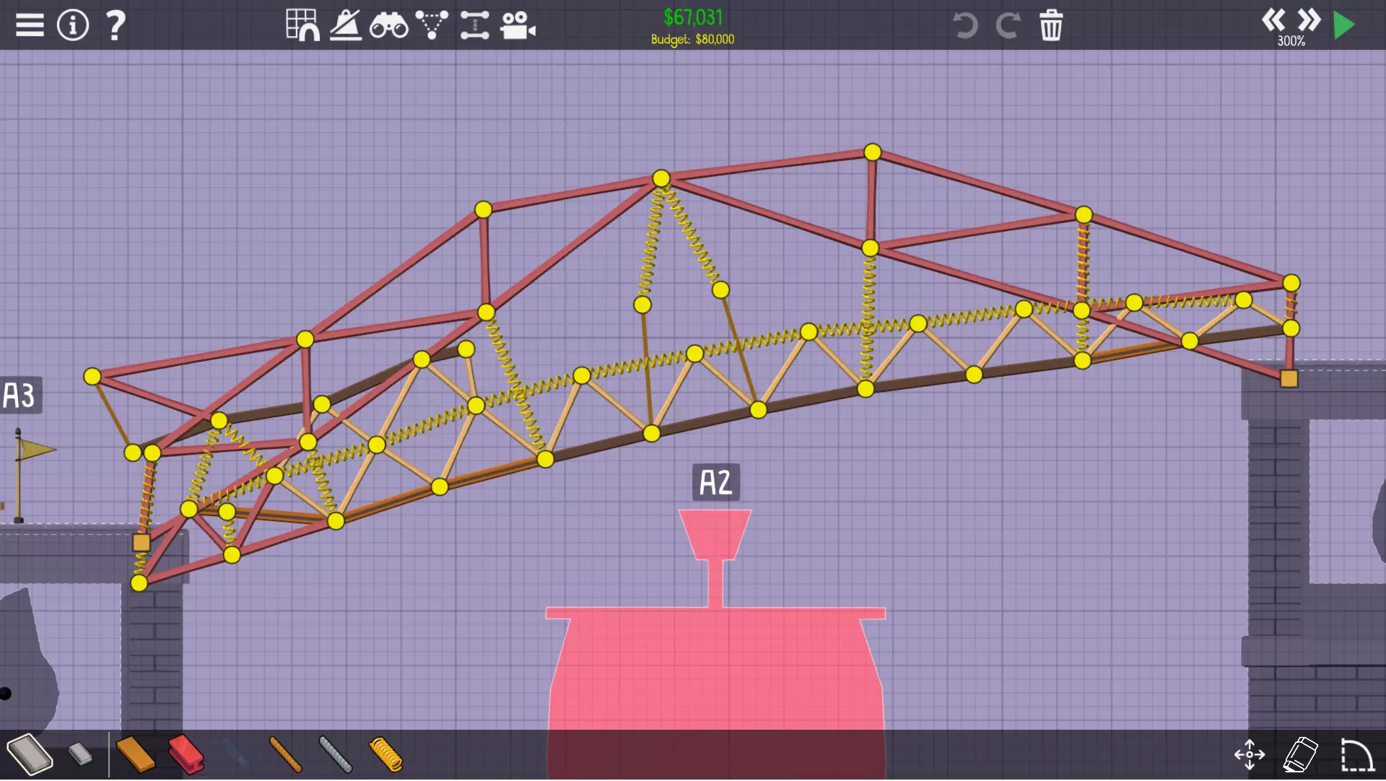Image resolution: width=1386 pixels, height=781 pixels.
Task: Select the red steel beam material
Action: pos(186,754)
